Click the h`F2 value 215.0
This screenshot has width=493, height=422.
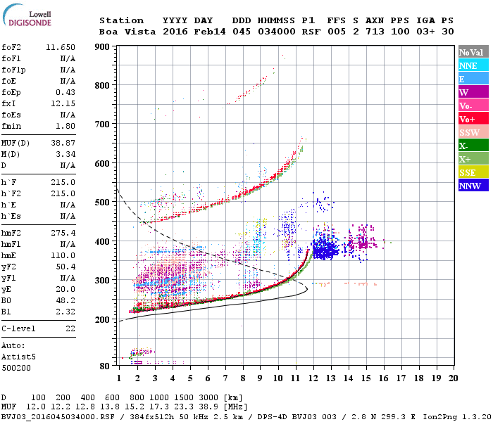pyautogui.click(x=63, y=193)
